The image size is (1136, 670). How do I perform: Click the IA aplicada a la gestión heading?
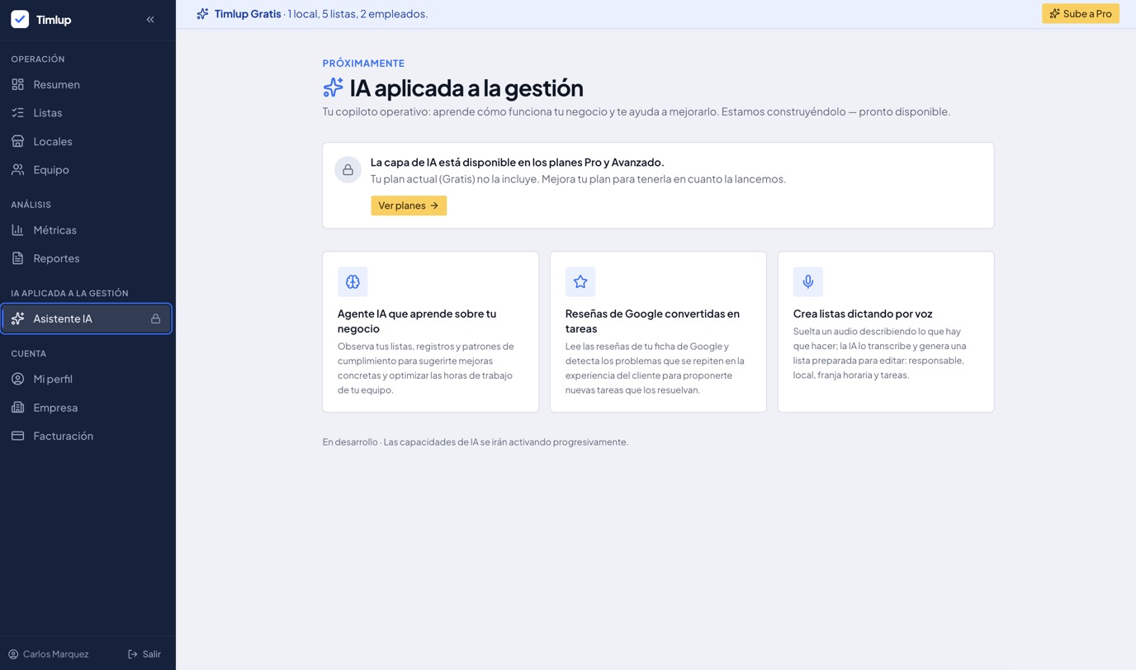[x=466, y=87]
